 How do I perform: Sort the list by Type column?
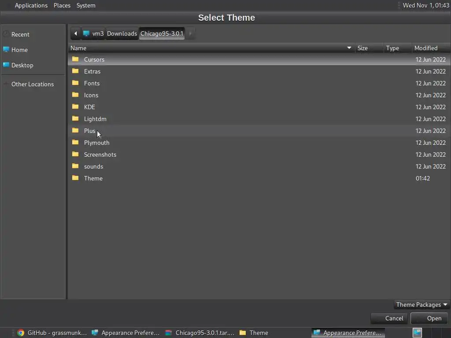(x=397, y=48)
